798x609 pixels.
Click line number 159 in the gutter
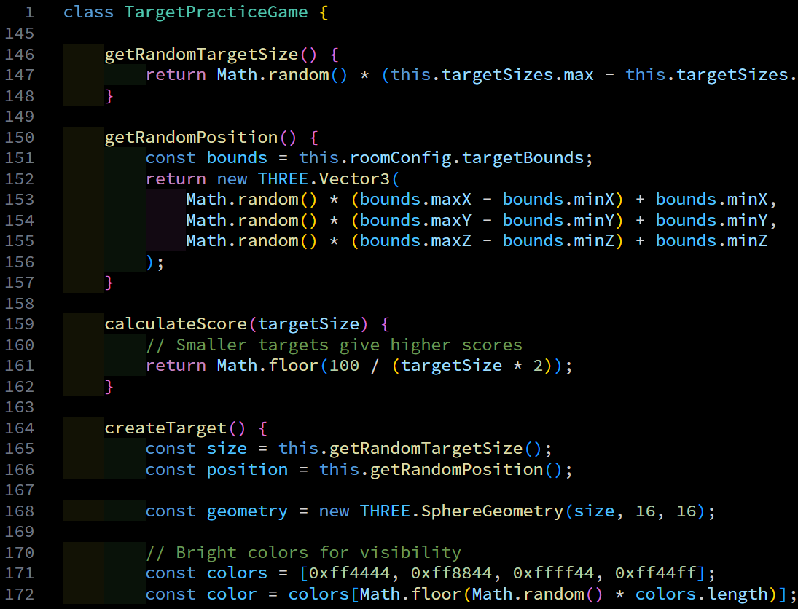[20, 324]
